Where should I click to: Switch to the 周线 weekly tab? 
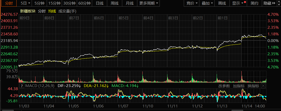(114, 3)
